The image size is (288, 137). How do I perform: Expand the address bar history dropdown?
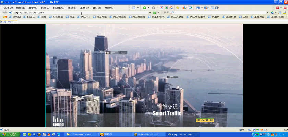(150, 13)
